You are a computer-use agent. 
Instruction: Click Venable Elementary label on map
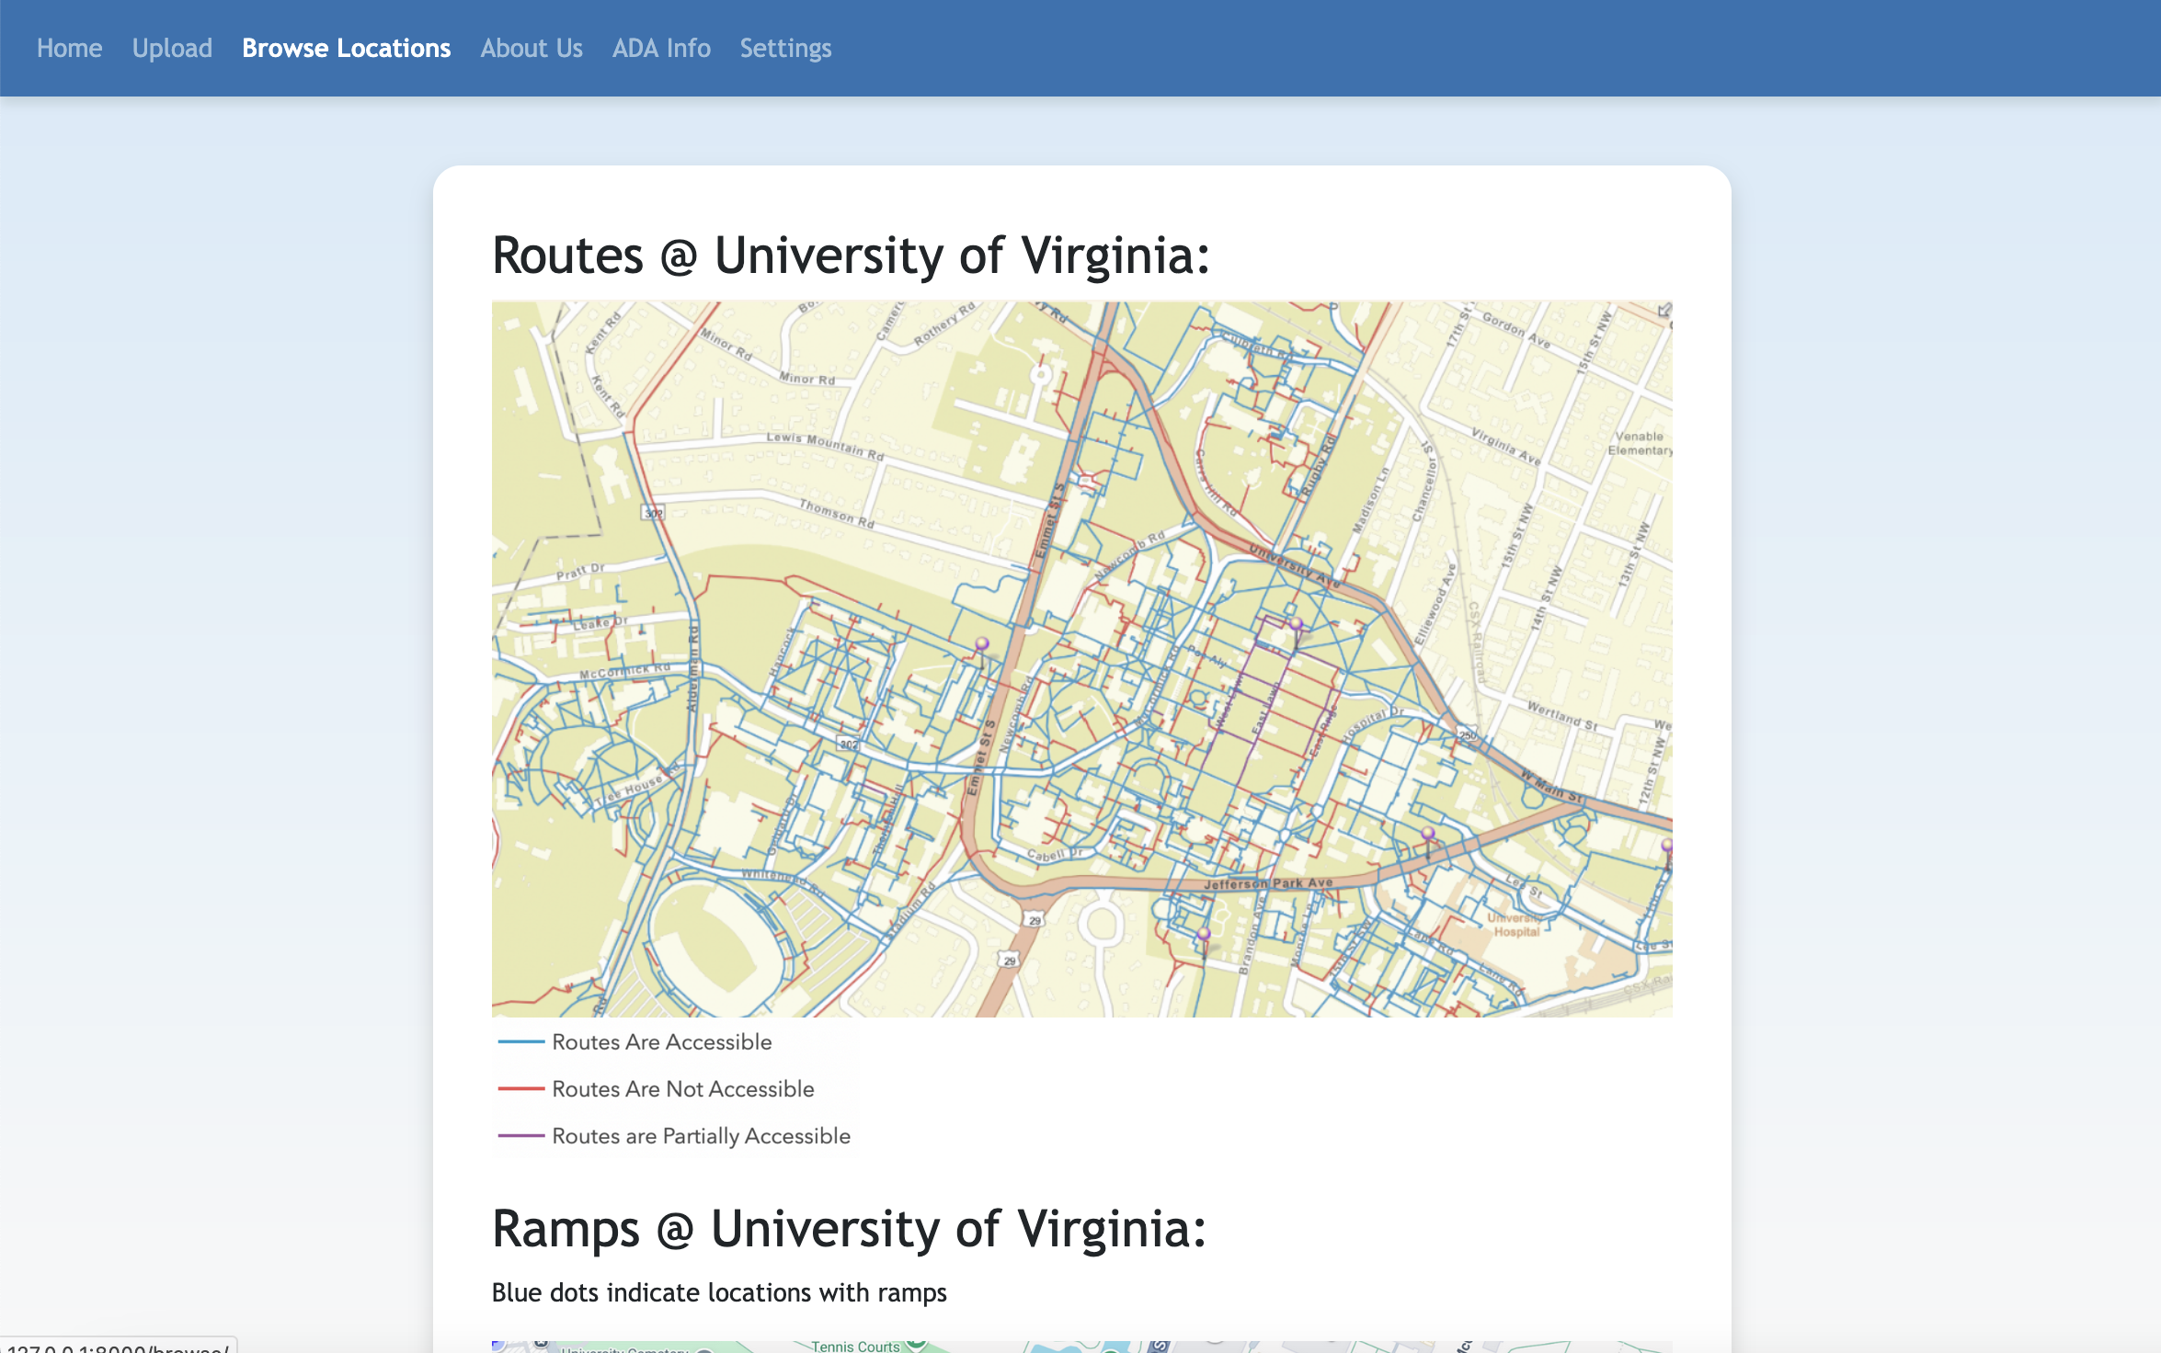pos(1639,443)
